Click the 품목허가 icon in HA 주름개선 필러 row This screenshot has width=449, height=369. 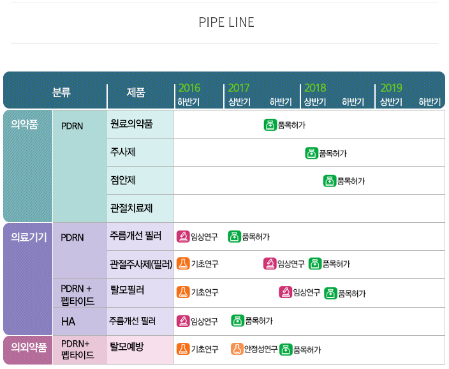(237, 320)
